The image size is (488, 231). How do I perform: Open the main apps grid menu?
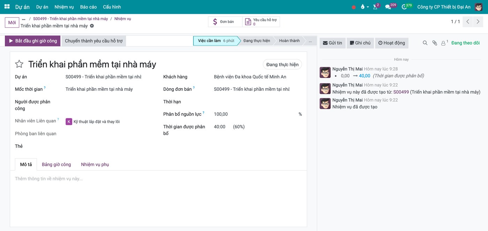[7, 7]
